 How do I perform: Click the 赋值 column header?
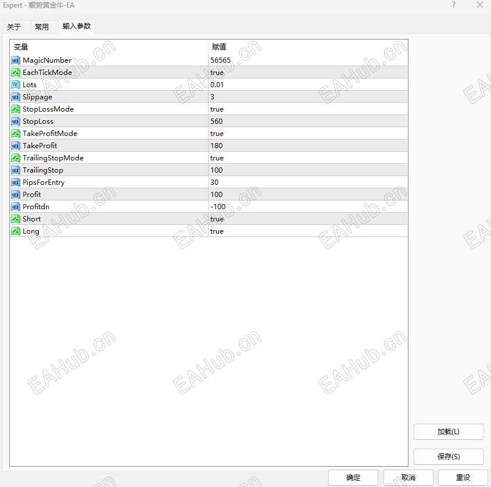pyautogui.click(x=219, y=47)
